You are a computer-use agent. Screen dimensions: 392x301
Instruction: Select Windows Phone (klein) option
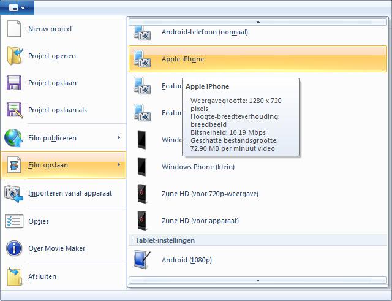coord(198,167)
